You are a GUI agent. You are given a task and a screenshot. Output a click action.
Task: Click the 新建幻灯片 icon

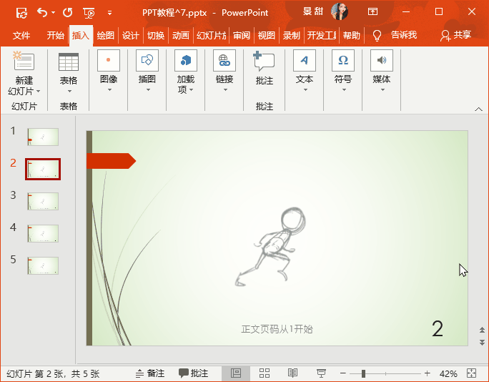point(24,61)
